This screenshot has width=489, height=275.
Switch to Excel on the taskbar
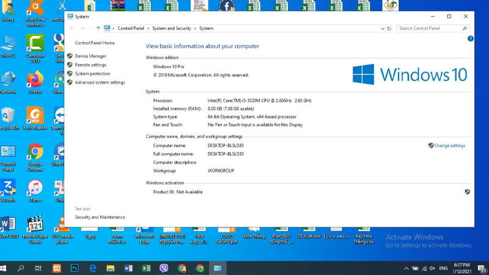click(146, 268)
